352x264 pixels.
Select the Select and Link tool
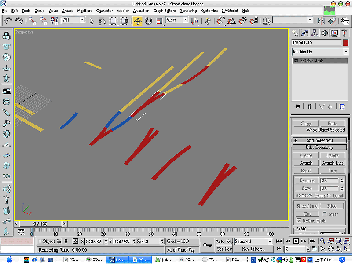click(32, 21)
